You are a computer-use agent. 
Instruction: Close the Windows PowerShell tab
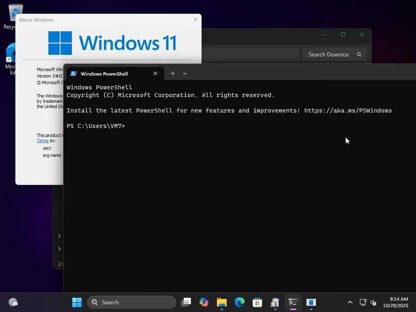[156, 74]
